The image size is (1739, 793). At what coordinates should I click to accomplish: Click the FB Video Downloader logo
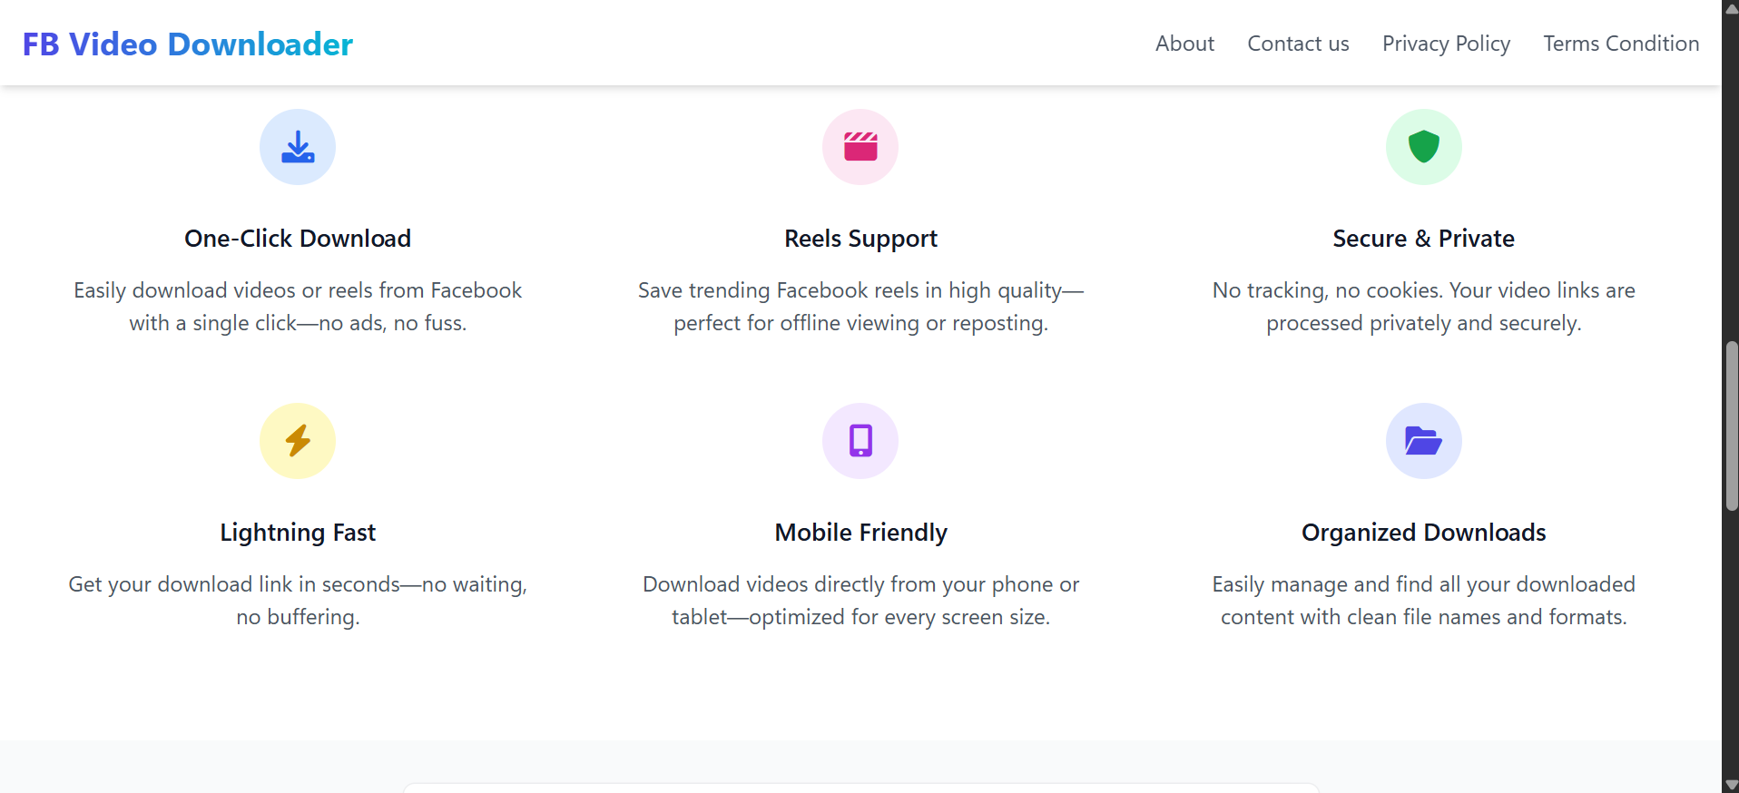(x=188, y=44)
